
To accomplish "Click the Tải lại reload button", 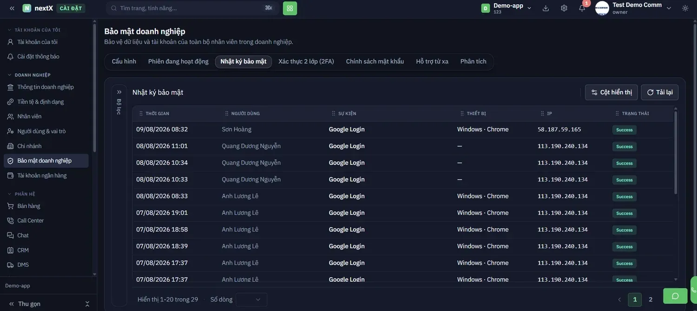I will 660,92.
